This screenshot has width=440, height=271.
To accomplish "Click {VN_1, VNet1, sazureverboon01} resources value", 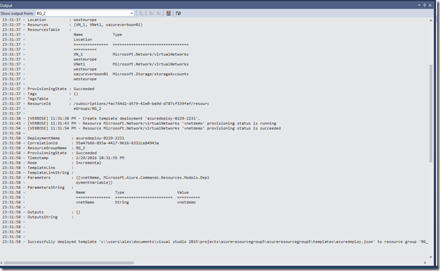I will click(108, 25).
